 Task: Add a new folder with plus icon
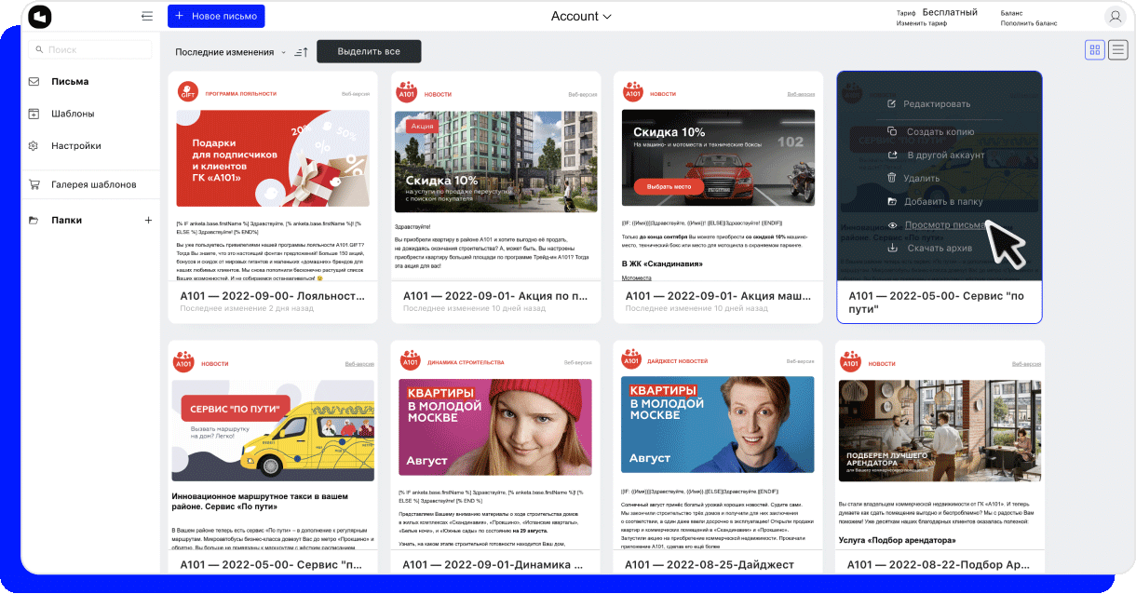(148, 221)
